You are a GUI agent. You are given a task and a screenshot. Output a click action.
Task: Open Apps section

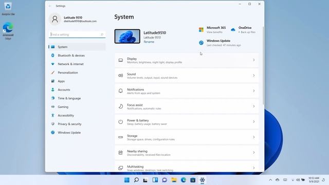pos(77,81)
